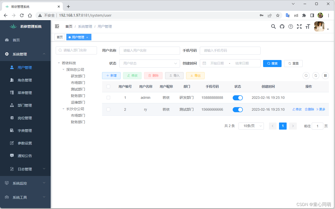Open the Chrome extensions puzzle icon
Image resolution: width=335 pixels, height=209 pixels.
(304, 15)
